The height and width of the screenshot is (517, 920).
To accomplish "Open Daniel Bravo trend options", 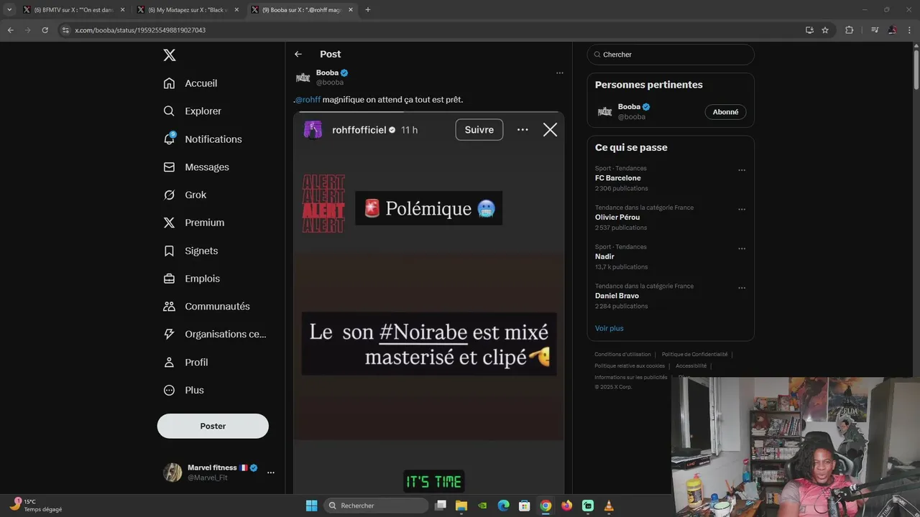I will tap(742, 288).
